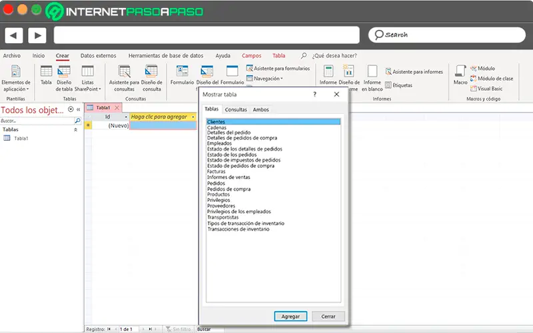Launch Asistente para consultas
533x333 pixels.
[x=124, y=71]
